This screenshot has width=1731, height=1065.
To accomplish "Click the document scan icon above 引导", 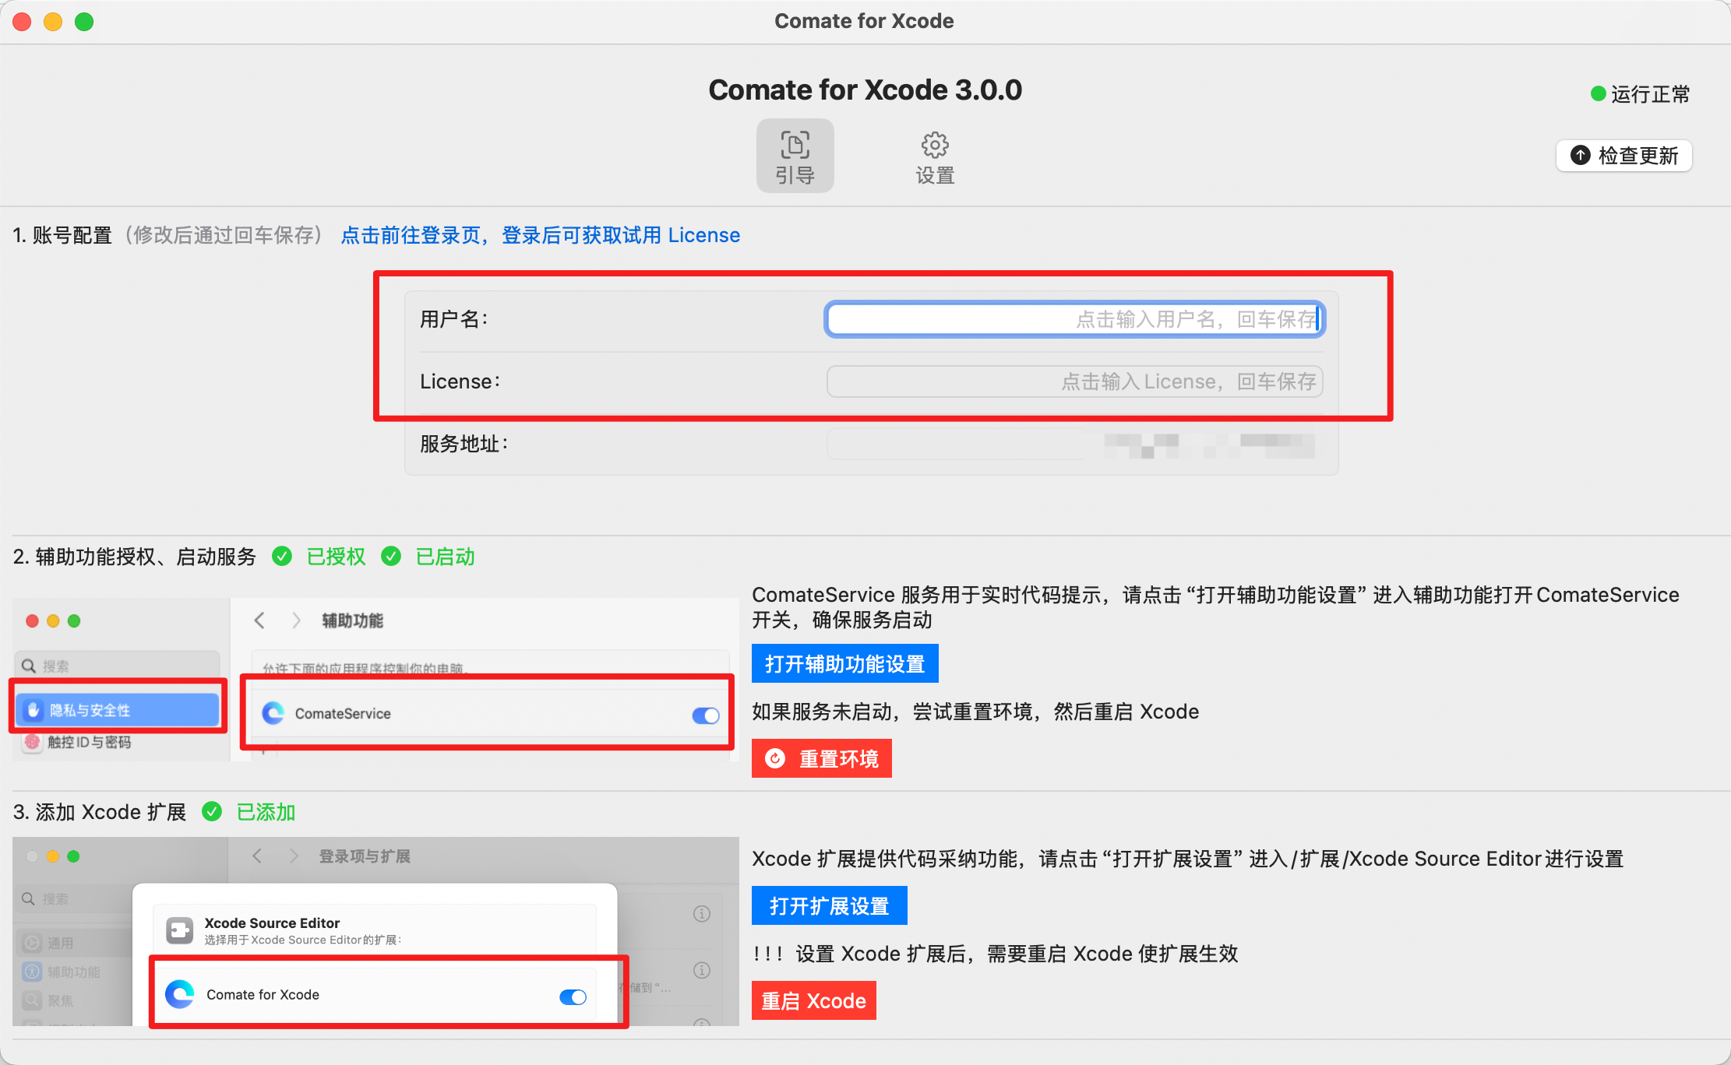I will tap(795, 145).
